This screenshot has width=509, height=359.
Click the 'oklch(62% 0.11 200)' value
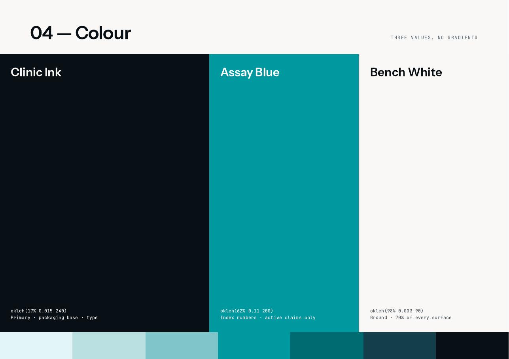(247, 311)
